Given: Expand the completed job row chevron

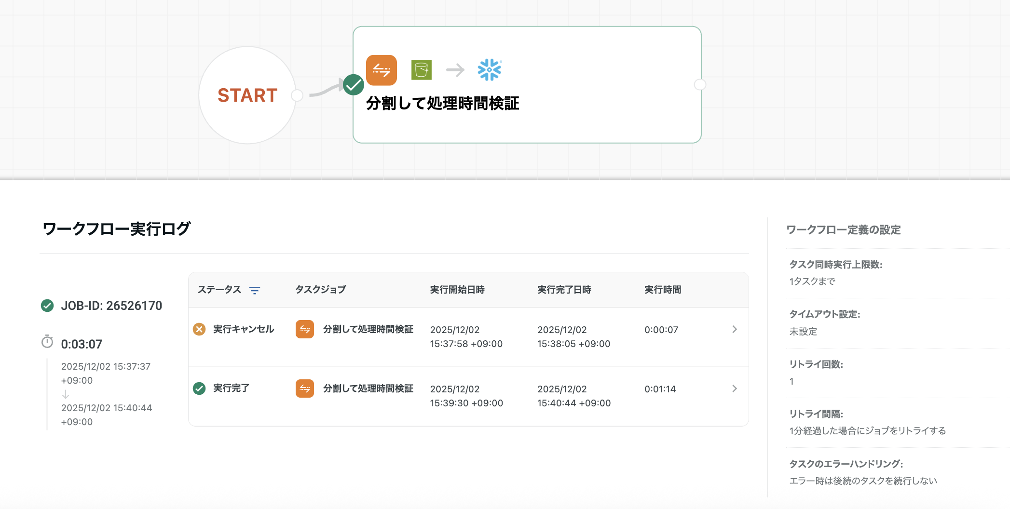Looking at the screenshot, I should pyautogui.click(x=734, y=388).
